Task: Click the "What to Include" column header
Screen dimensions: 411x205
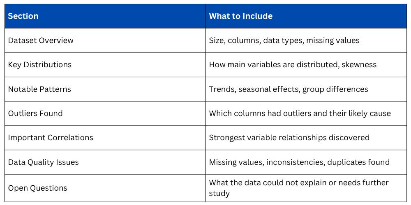Action: [241, 16]
